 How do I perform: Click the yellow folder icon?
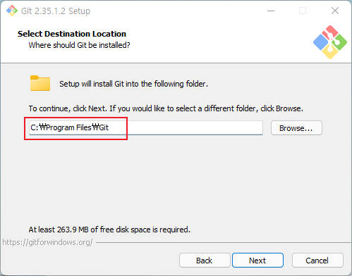pyautogui.click(x=40, y=83)
